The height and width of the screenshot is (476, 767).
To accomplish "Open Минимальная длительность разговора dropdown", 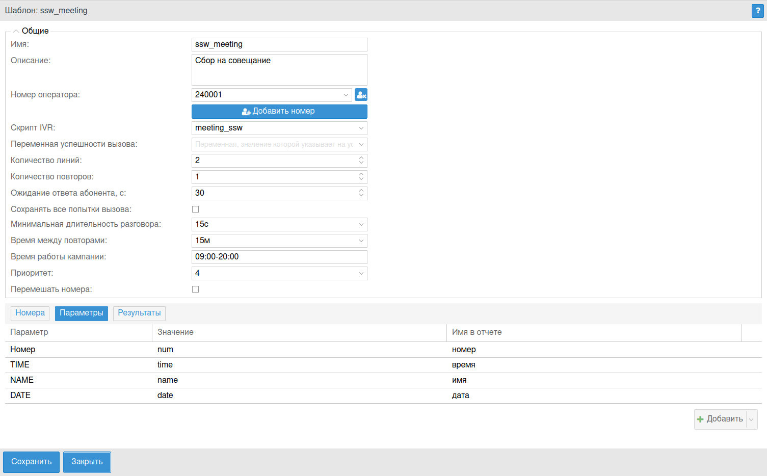I will [279, 224].
